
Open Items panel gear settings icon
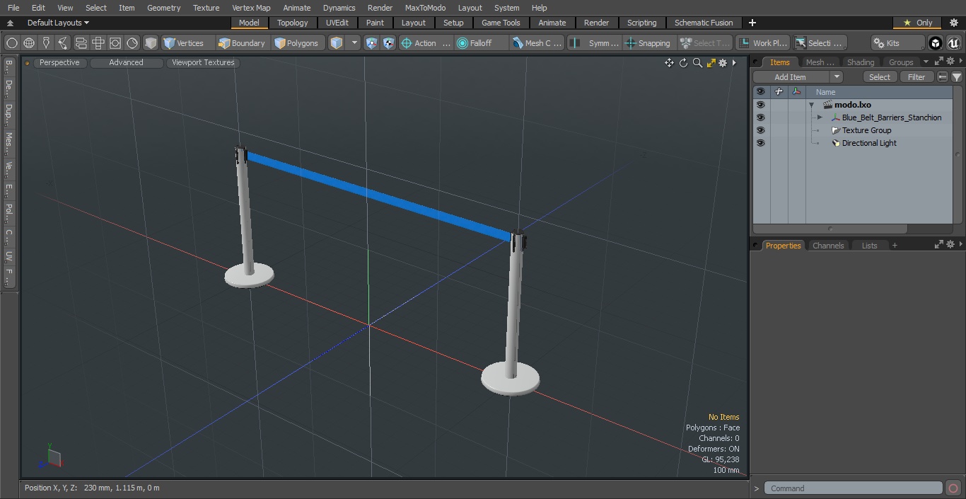click(x=950, y=62)
